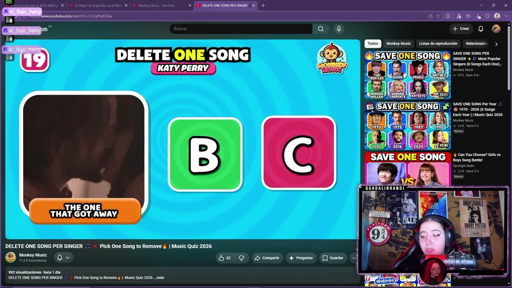Open the browser downloads icon
This screenshot has width=512, height=288.
click(479, 16)
